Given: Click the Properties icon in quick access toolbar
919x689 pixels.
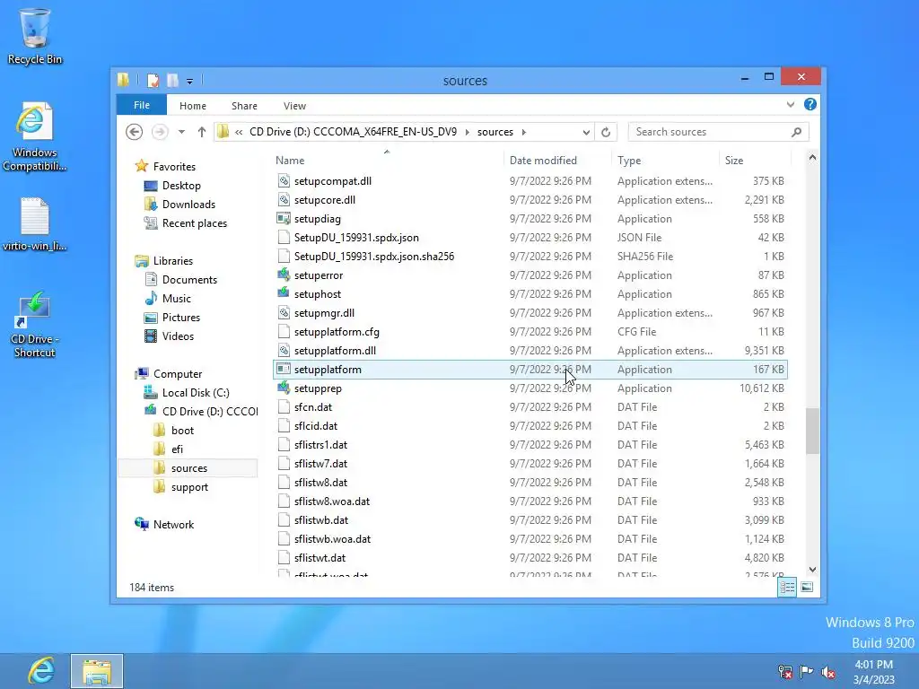Looking at the screenshot, I should click(x=153, y=80).
